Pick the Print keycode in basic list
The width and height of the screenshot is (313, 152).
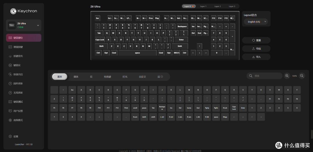point(126,108)
